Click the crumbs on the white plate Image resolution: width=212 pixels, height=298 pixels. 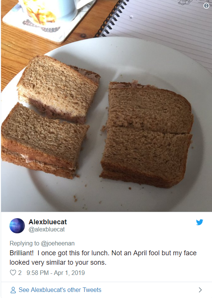point(75,198)
